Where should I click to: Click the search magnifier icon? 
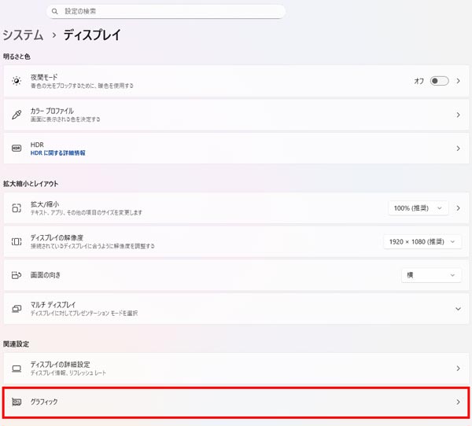(54, 12)
